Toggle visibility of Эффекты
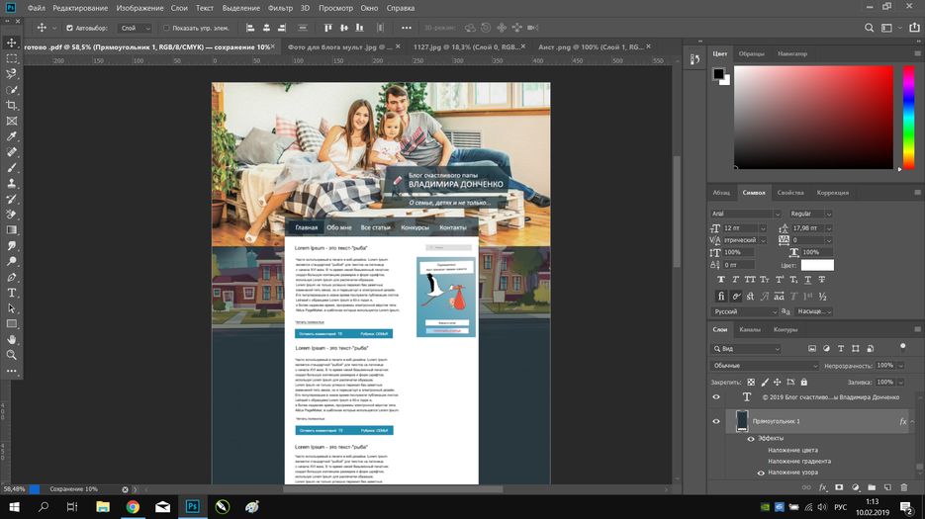Image resolution: width=925 pixels, height=519 pixels. click(x=751, y=439)
